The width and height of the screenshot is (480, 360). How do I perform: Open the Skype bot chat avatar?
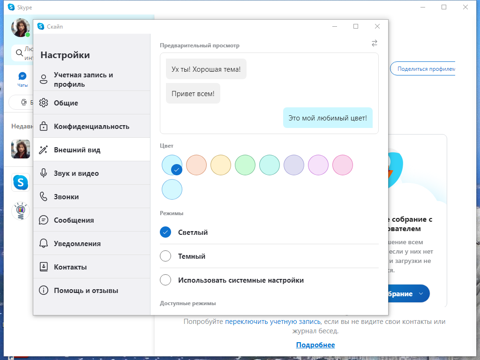point(21,182)
